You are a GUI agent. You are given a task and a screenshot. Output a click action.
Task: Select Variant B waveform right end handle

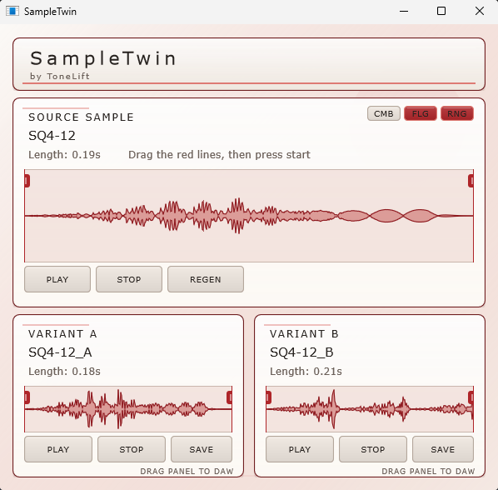tap(471, 397)
